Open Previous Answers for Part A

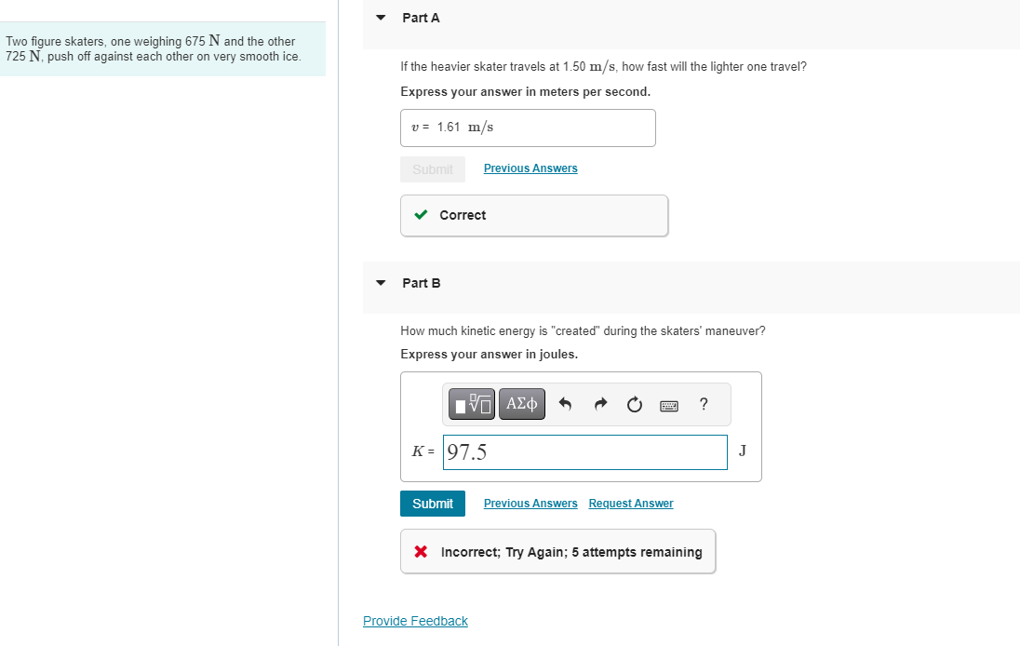pyautogui.click(x=530, y=168)
